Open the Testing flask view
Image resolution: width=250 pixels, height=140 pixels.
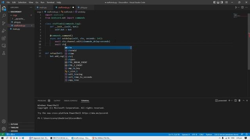[x=4, y=53]
